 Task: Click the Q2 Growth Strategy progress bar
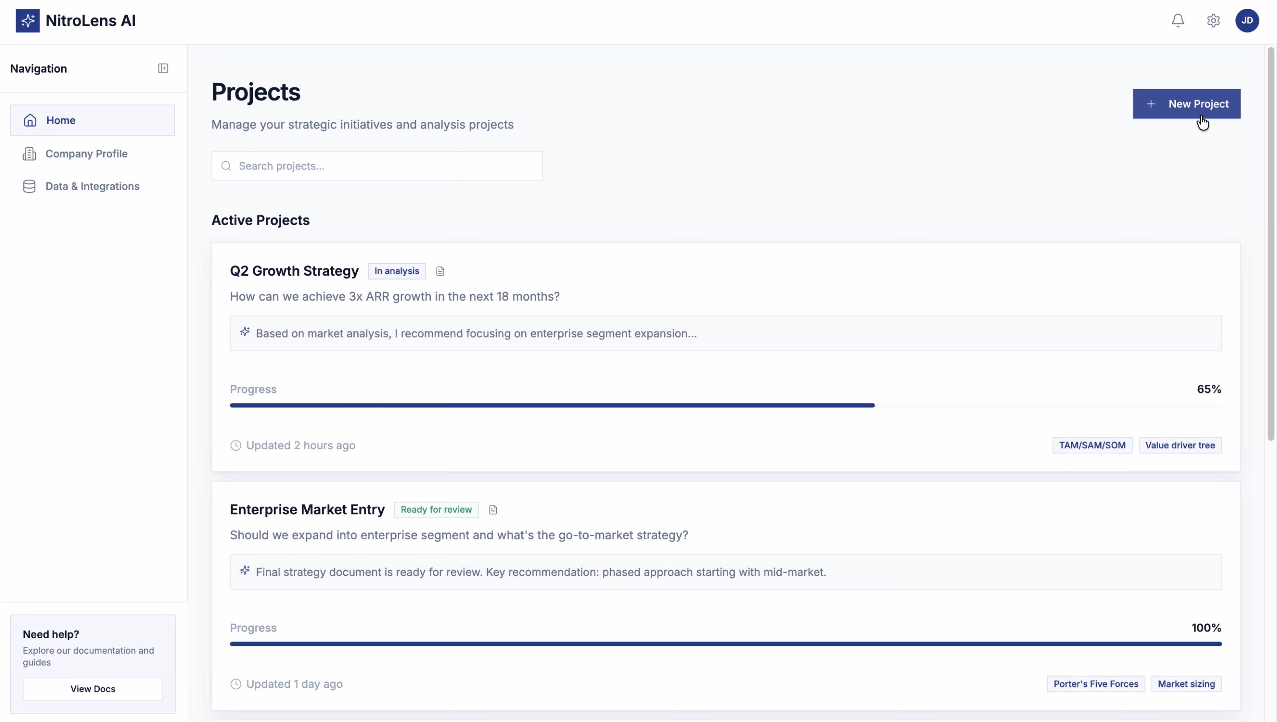tap(551, 406)
